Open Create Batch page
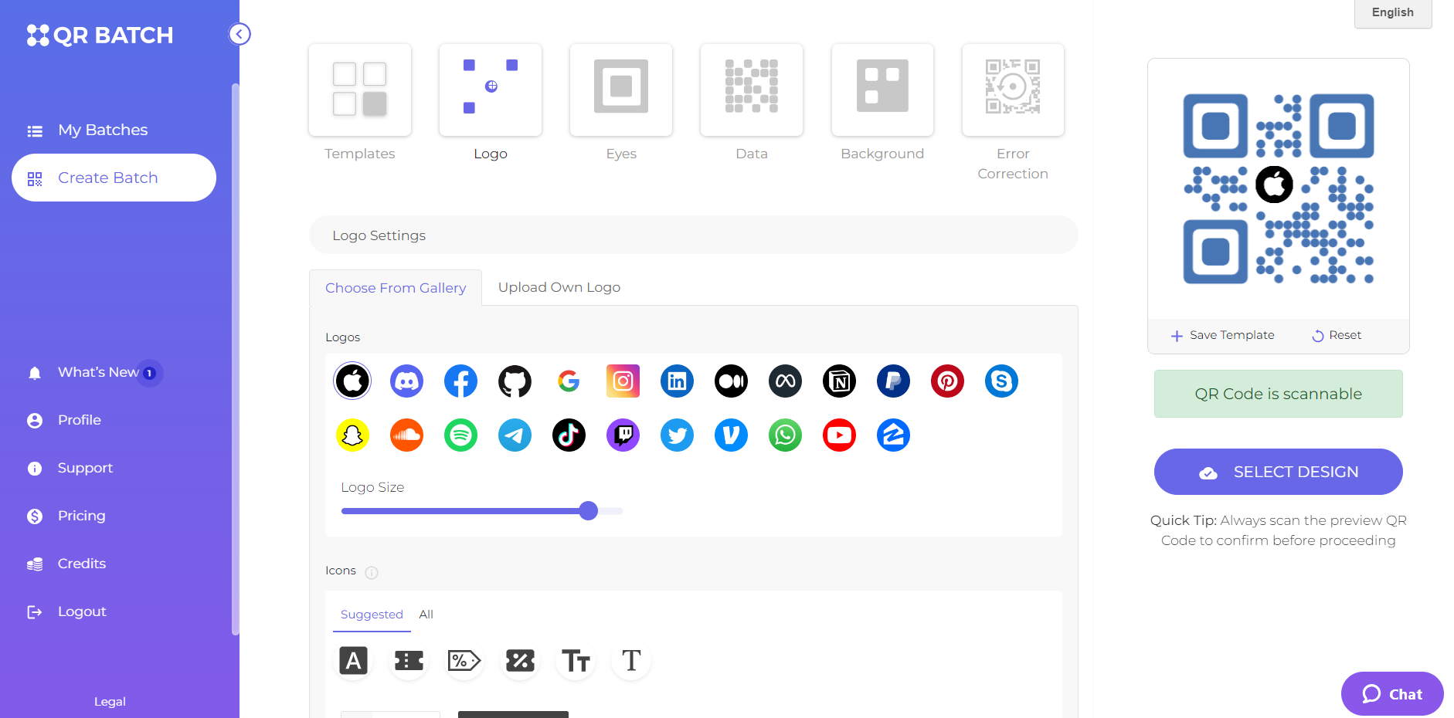Screen dimensions: 1454x718 click(x=114, y=178)
